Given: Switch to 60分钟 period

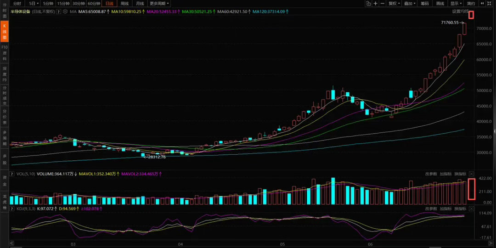Looking at the screenshot, I should pos(94,4).
